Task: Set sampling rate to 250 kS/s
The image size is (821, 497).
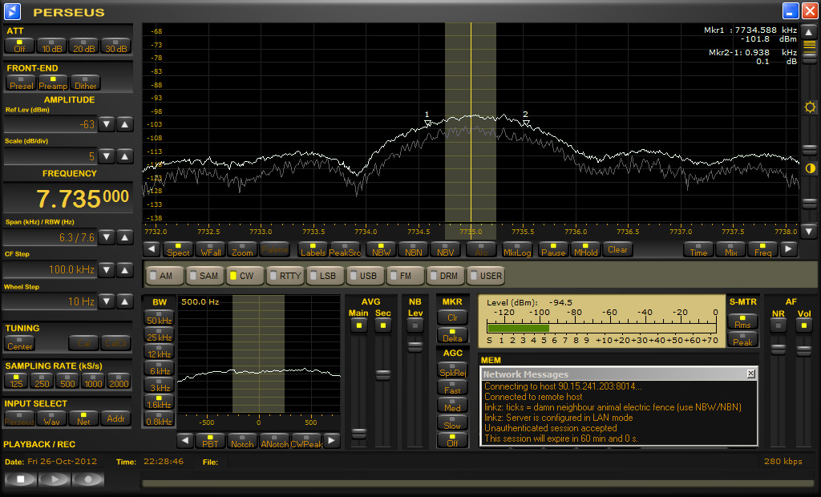Action: point(42,381)
